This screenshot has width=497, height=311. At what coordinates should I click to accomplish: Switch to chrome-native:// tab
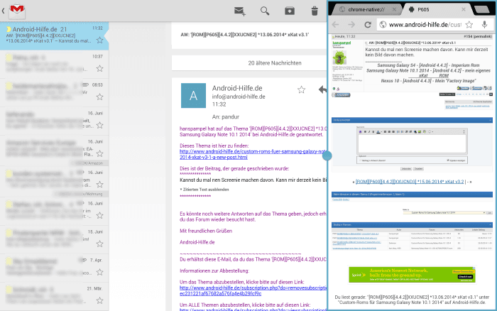[366, 9]
